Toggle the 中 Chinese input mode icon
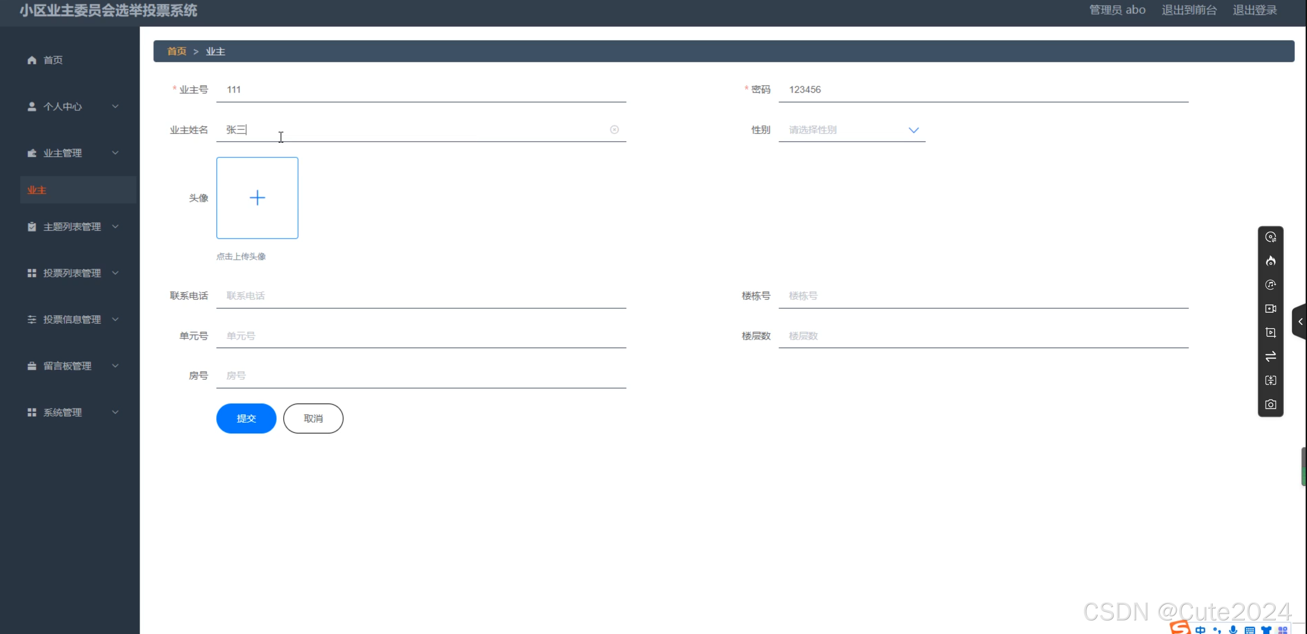 (x=1200, y=630)
